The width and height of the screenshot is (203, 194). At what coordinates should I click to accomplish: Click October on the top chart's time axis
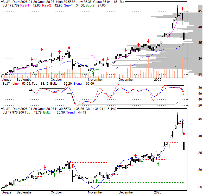click(56, 80)
